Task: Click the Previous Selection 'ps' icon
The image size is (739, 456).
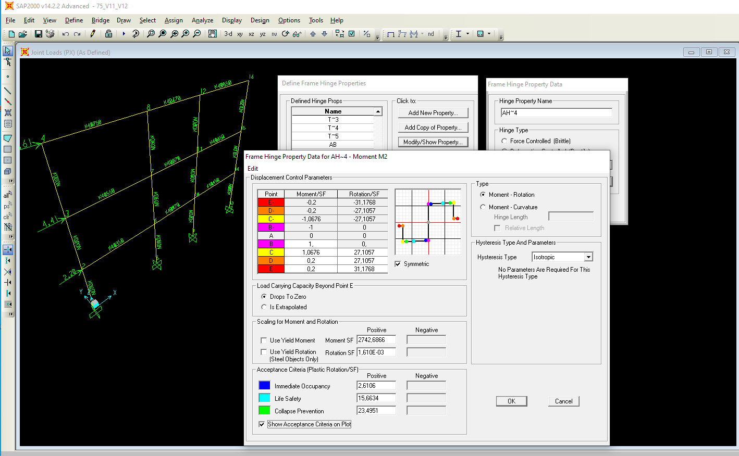Action: point(8,206)
